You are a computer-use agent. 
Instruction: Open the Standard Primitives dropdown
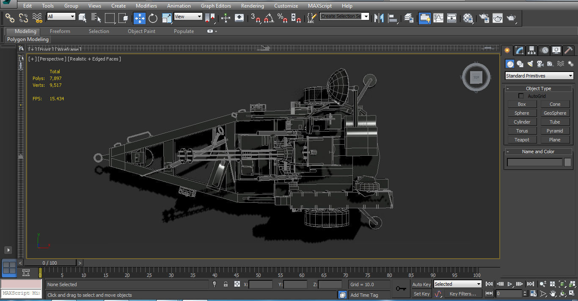click(539, 76)
